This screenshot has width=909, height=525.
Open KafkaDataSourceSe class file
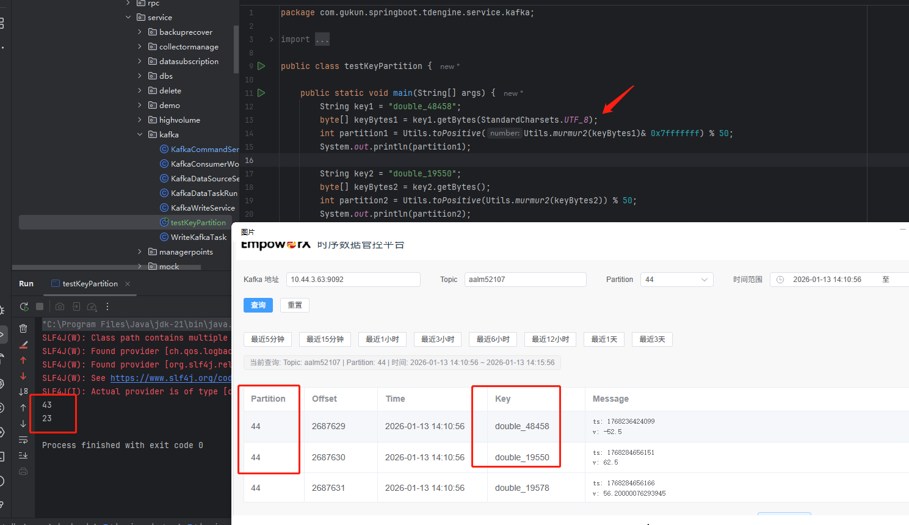tap(200, 178)
